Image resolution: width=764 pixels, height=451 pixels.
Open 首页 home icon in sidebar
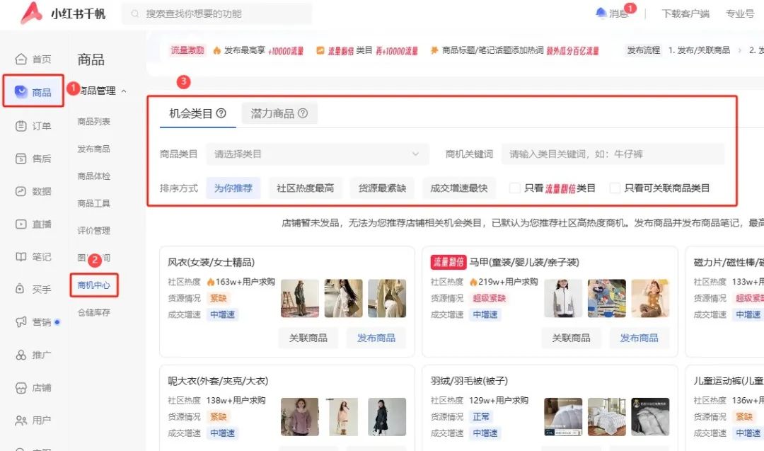pyautogui.click(x=21, y=59)
